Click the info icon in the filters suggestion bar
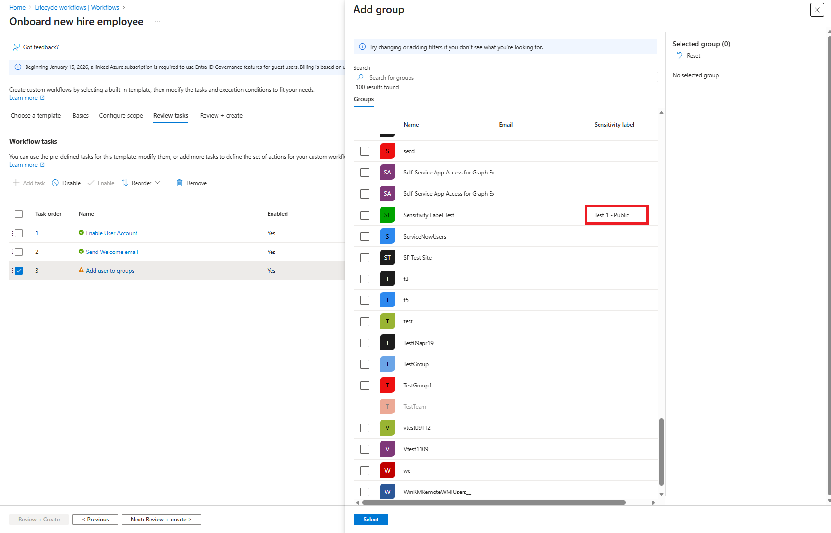The width and height of the screenshot is (831, 533). click(x=362, y=46)
